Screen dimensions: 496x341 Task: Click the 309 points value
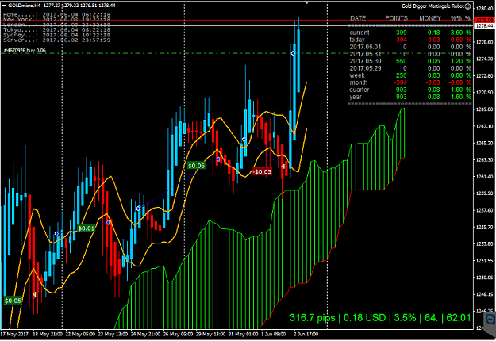pyautogui.click(x=402, y=33)
